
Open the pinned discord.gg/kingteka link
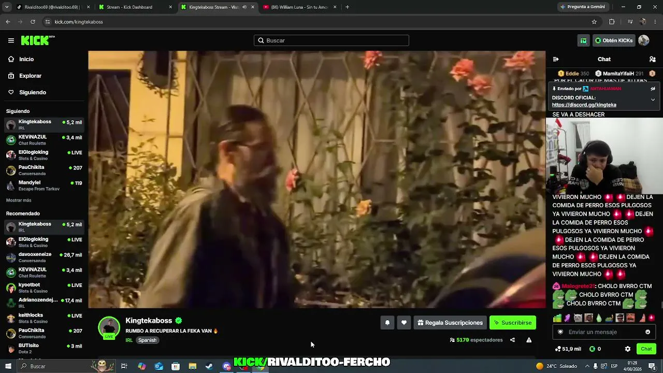coord(584,105)
